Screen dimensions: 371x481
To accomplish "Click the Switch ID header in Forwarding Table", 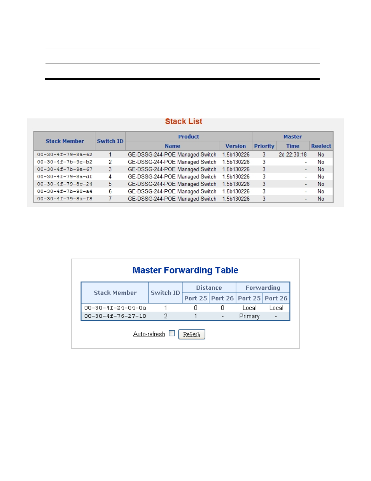I will pyautogui.click(x=165, y=293).
